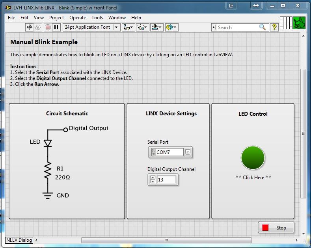Open the Project menu

click(x=56, y=18)
